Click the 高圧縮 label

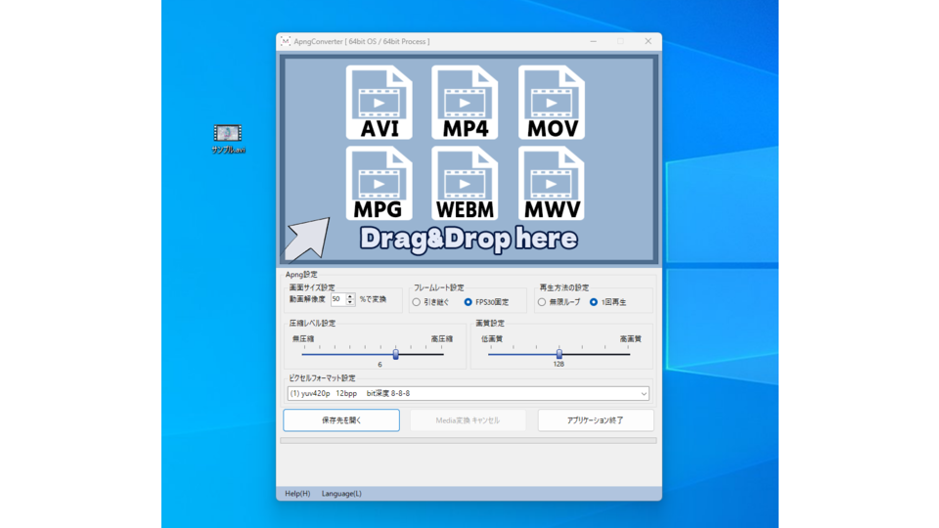point(442,339)
